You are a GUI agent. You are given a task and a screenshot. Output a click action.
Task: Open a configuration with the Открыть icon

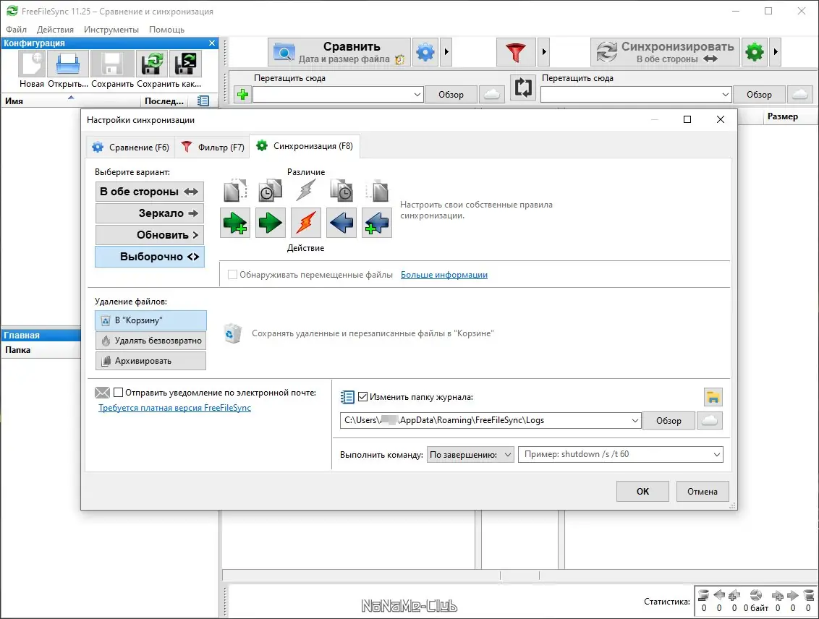click(68, 64)
